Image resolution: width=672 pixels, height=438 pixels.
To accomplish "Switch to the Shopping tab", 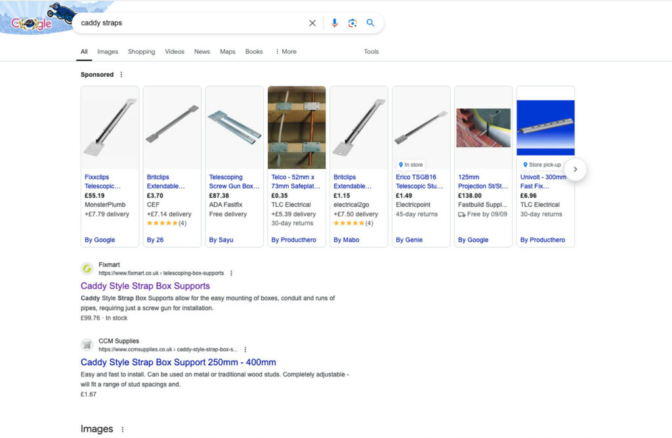I will pos(142,51).
